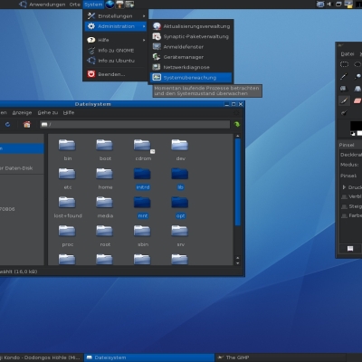This screenshot has height=362, width=362.
Task: Click the Dateisystem taskbar button
Action: [149, 357]
